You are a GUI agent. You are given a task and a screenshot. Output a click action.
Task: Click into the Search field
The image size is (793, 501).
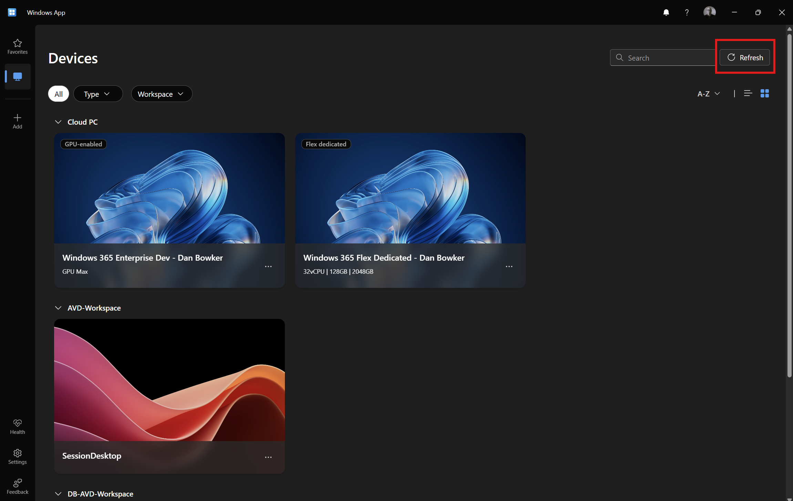coord(663,58)
